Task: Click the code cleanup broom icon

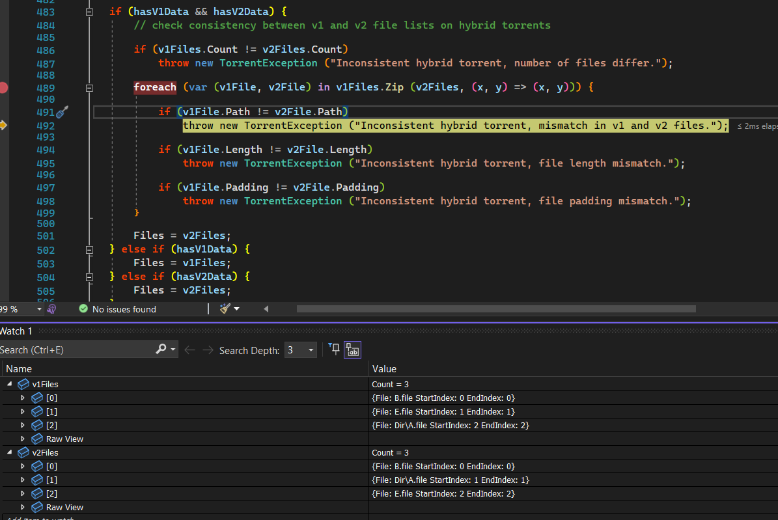Action: [225, 308]
